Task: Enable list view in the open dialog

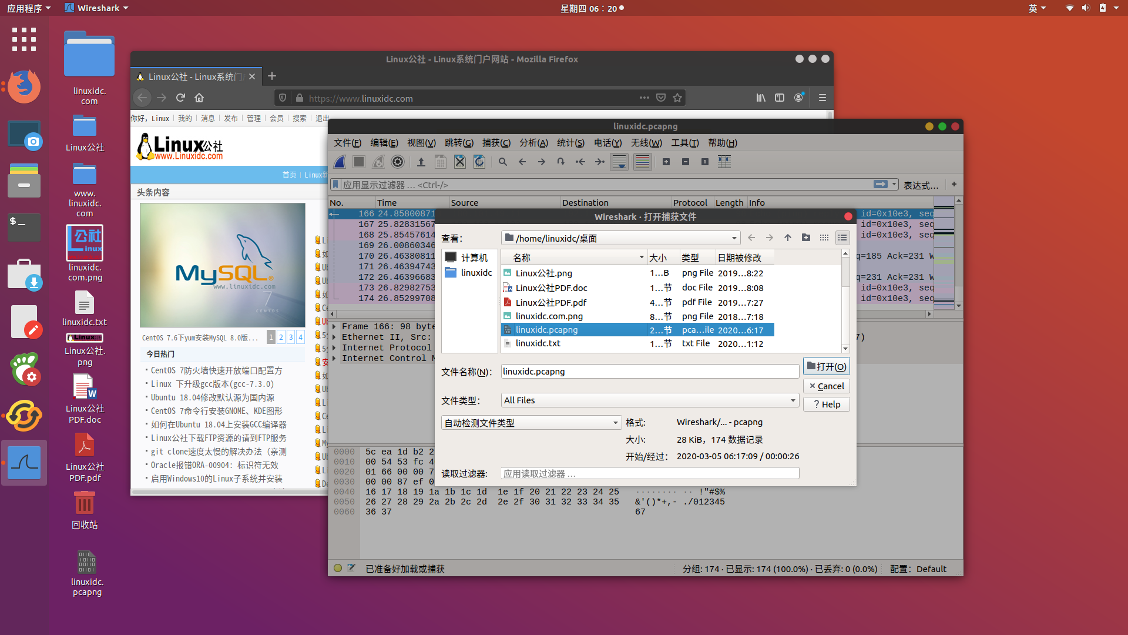Action: tap(842, 238)
